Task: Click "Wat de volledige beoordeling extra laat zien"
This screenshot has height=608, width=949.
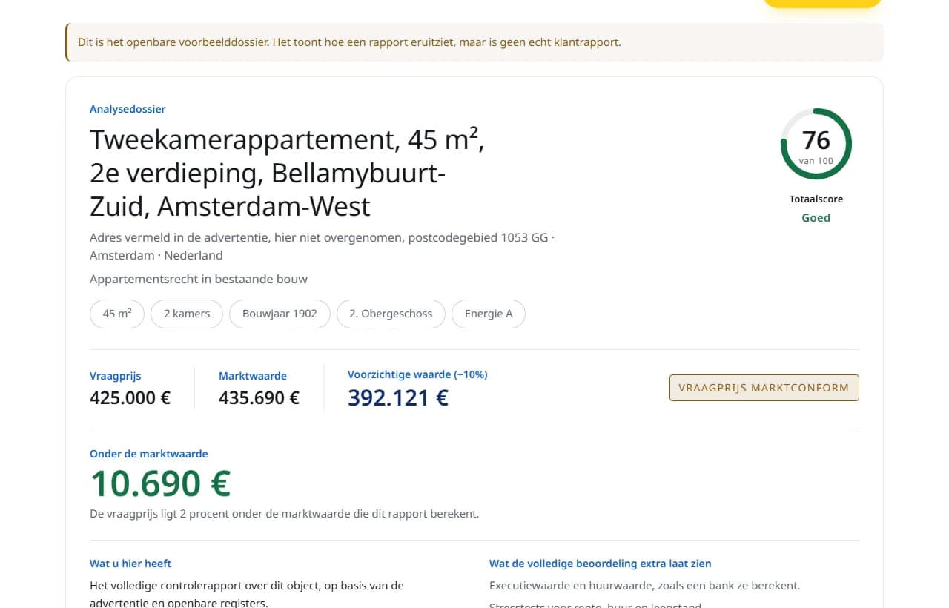Action: pos(601,564)
